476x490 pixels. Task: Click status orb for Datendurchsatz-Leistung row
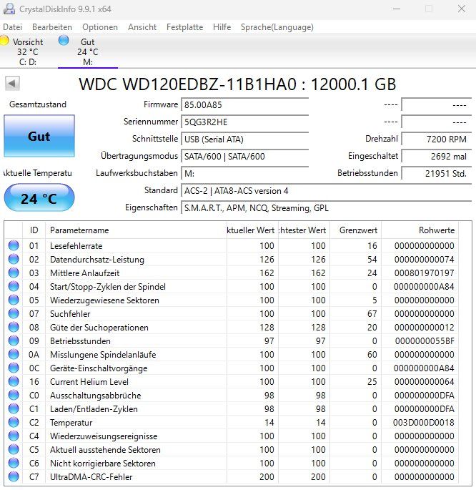click(x=14, y=259)
